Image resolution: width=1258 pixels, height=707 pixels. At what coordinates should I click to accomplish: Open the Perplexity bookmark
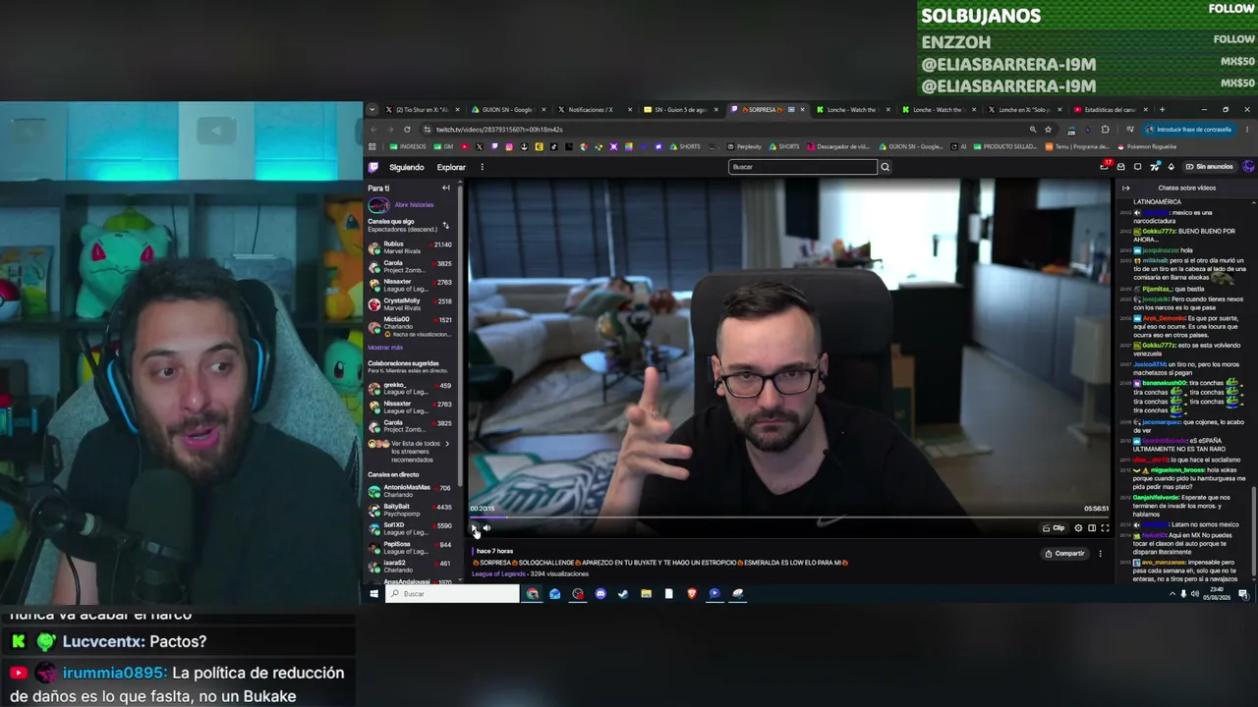pos(744,146)
